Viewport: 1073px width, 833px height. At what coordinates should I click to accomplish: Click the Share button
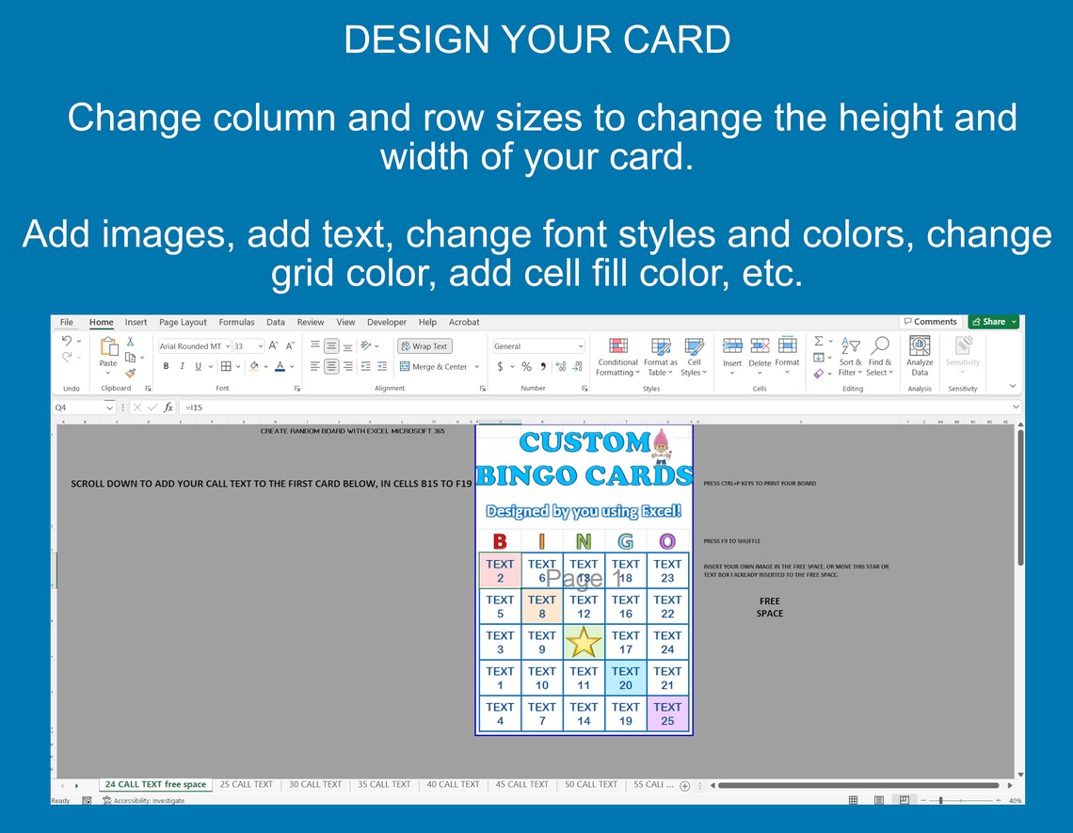point(993,321)
